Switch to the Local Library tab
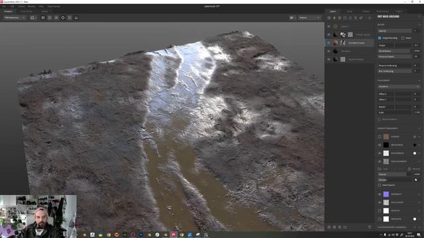424x238 pixels. click(26, 11)
